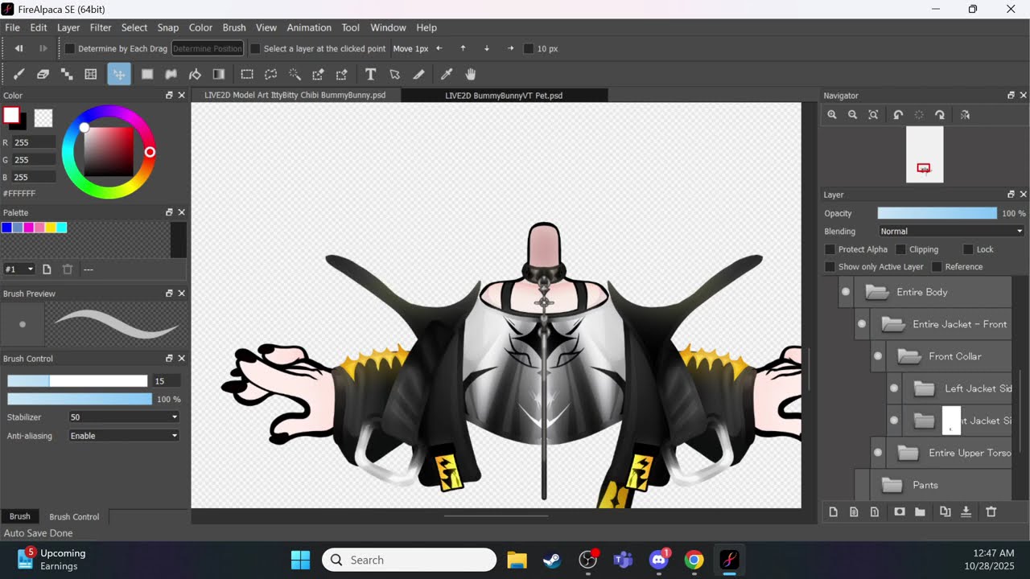Viewport: 1030px width, 579px height.
Task: Select the Lasso tool
Action: pos(271,74)
